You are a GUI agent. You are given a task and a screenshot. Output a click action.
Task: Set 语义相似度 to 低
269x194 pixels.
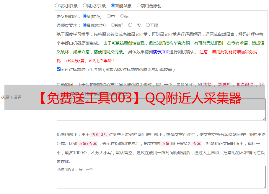[122, 16]
